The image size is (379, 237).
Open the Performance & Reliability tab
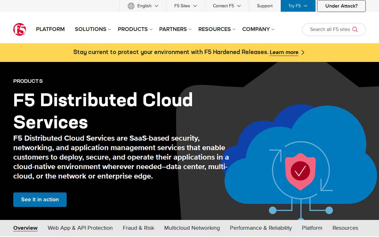click(261, 228)
